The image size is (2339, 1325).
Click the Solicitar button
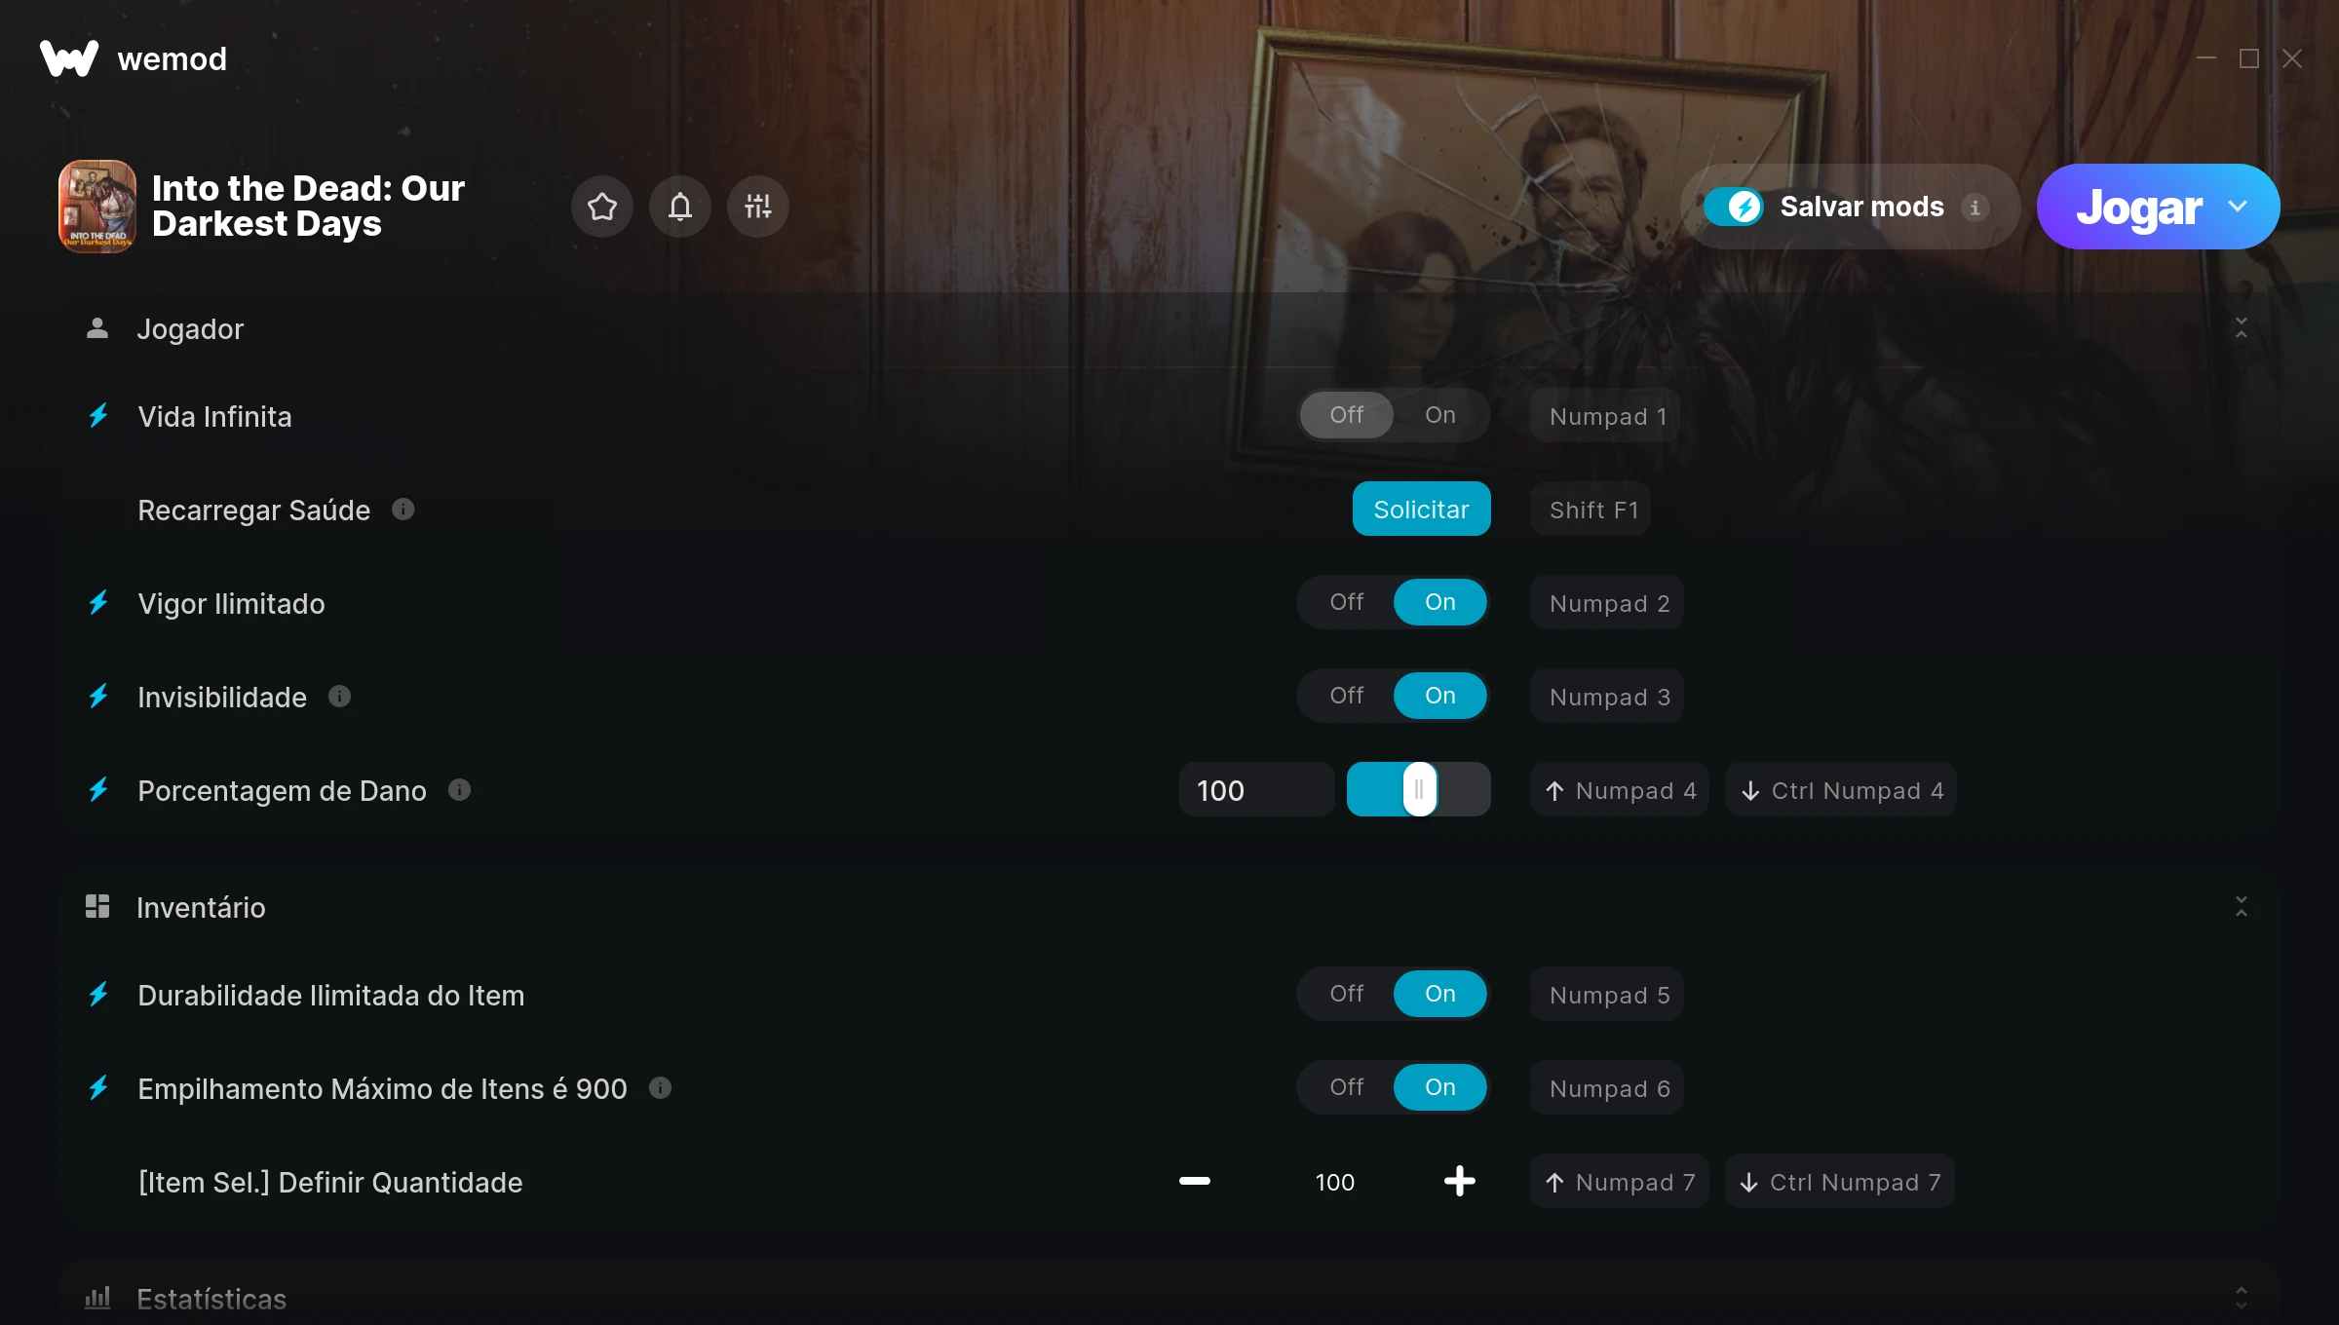coord(1421,510)
